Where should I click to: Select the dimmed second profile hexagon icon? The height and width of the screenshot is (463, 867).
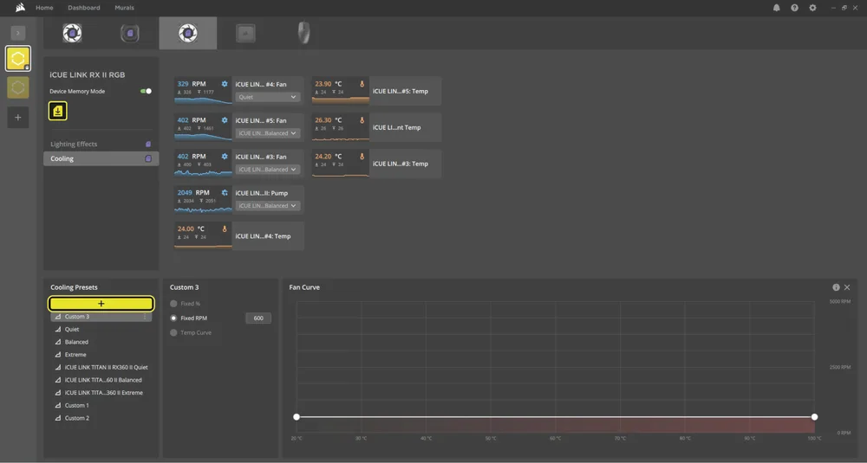coord(18,87)
